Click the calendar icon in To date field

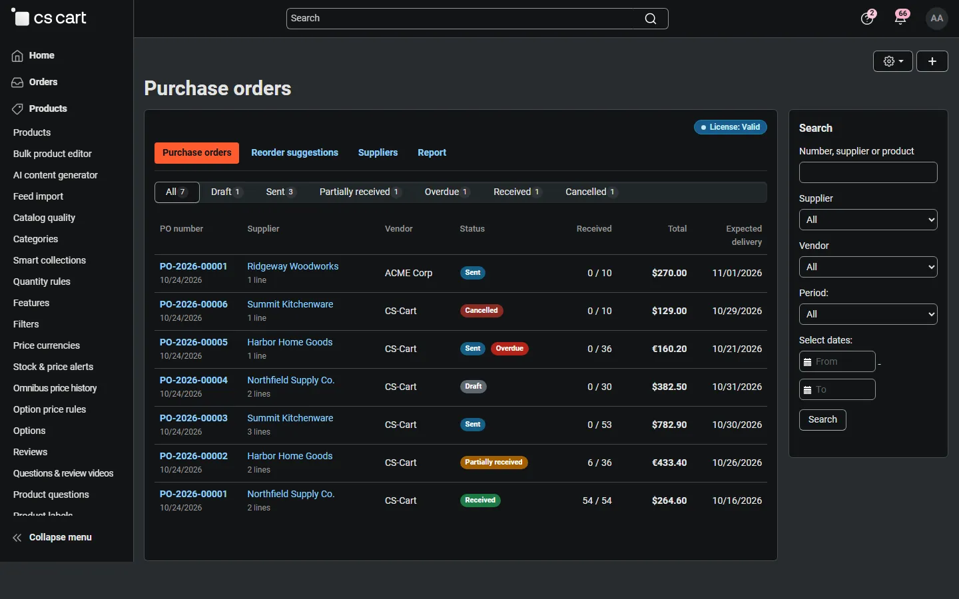click(x=807, y=390)
